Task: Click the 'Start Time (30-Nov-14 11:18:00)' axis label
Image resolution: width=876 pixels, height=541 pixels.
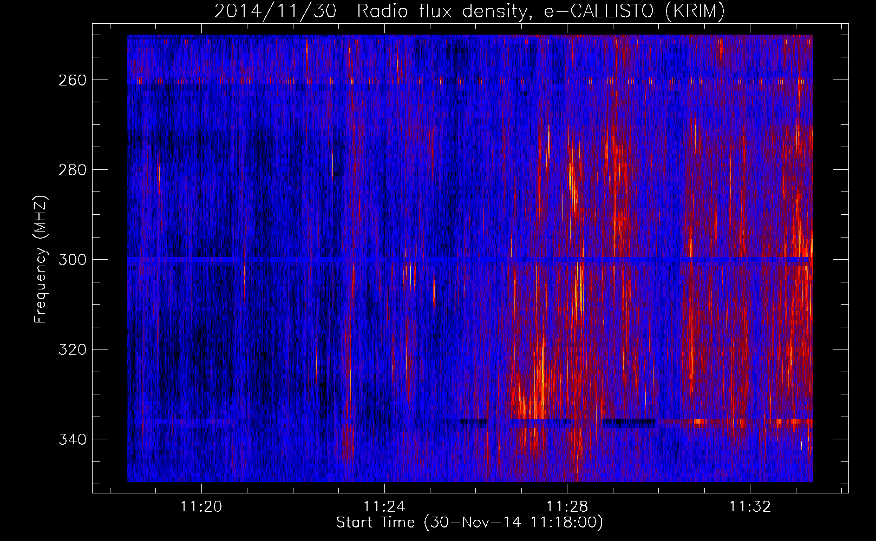Action: tap(469, 523)
